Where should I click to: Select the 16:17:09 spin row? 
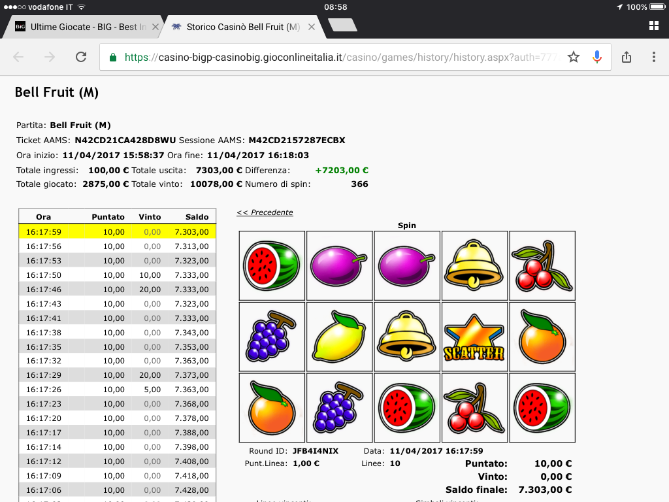tap(118, 476)
